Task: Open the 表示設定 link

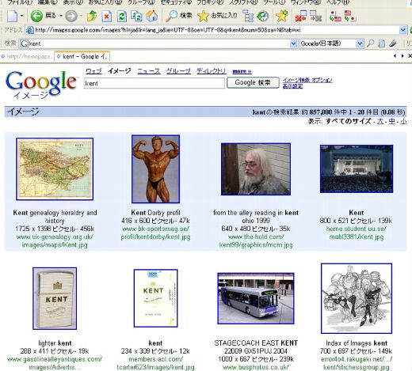Action: pos(292,86)
